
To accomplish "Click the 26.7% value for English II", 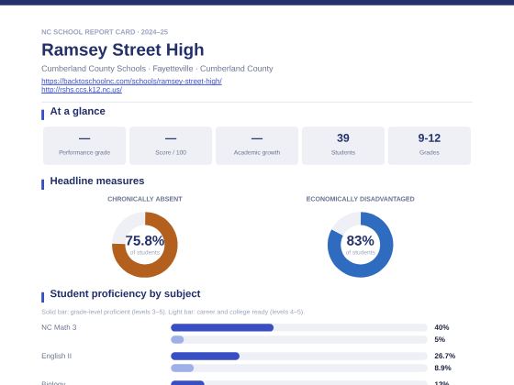I will (x=445, y=356).
